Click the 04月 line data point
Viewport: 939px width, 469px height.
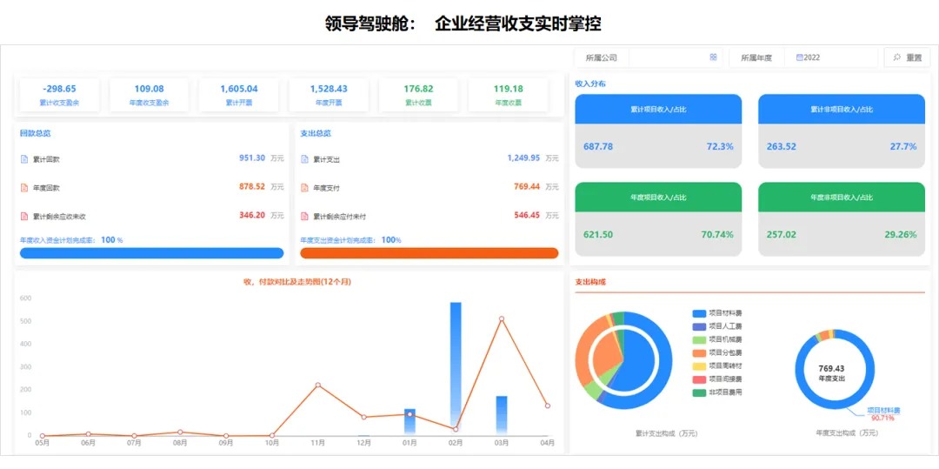coord(548,405)
